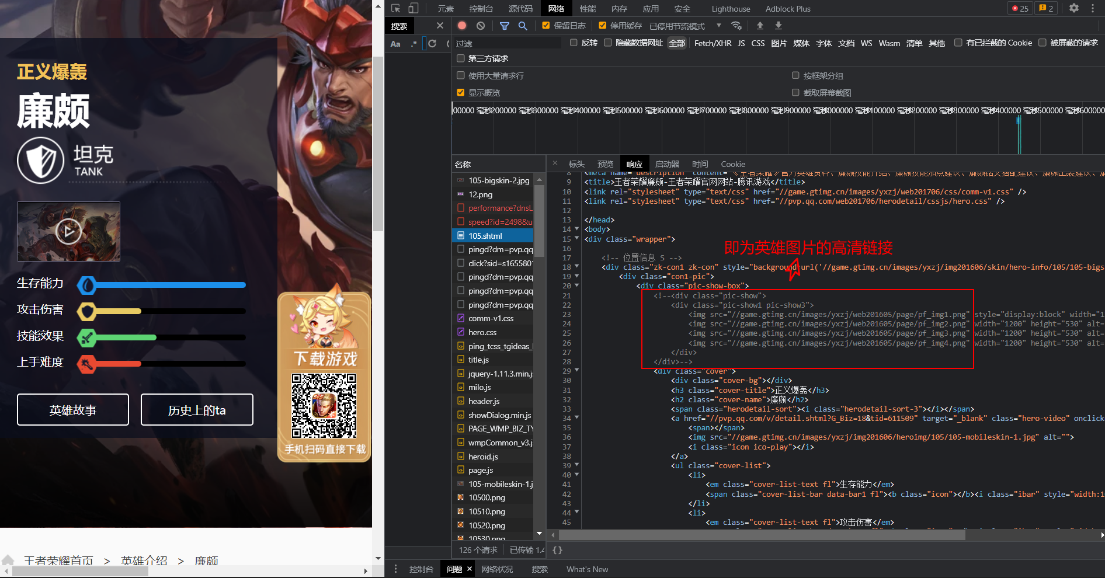1105x578 pixels.
Task: Enable the 反转 filter checkbox
Action: coord(574,42)
